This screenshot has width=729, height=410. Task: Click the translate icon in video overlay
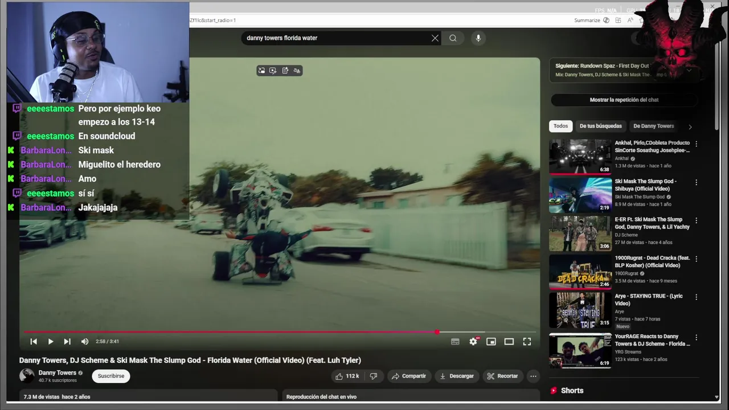click(297, 71)
